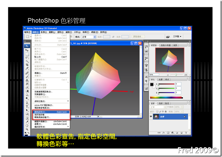Screen dimensions: 222x157
Task: Open document status bar arrow next to 文件: 2.41M
Action: point(98,117)
